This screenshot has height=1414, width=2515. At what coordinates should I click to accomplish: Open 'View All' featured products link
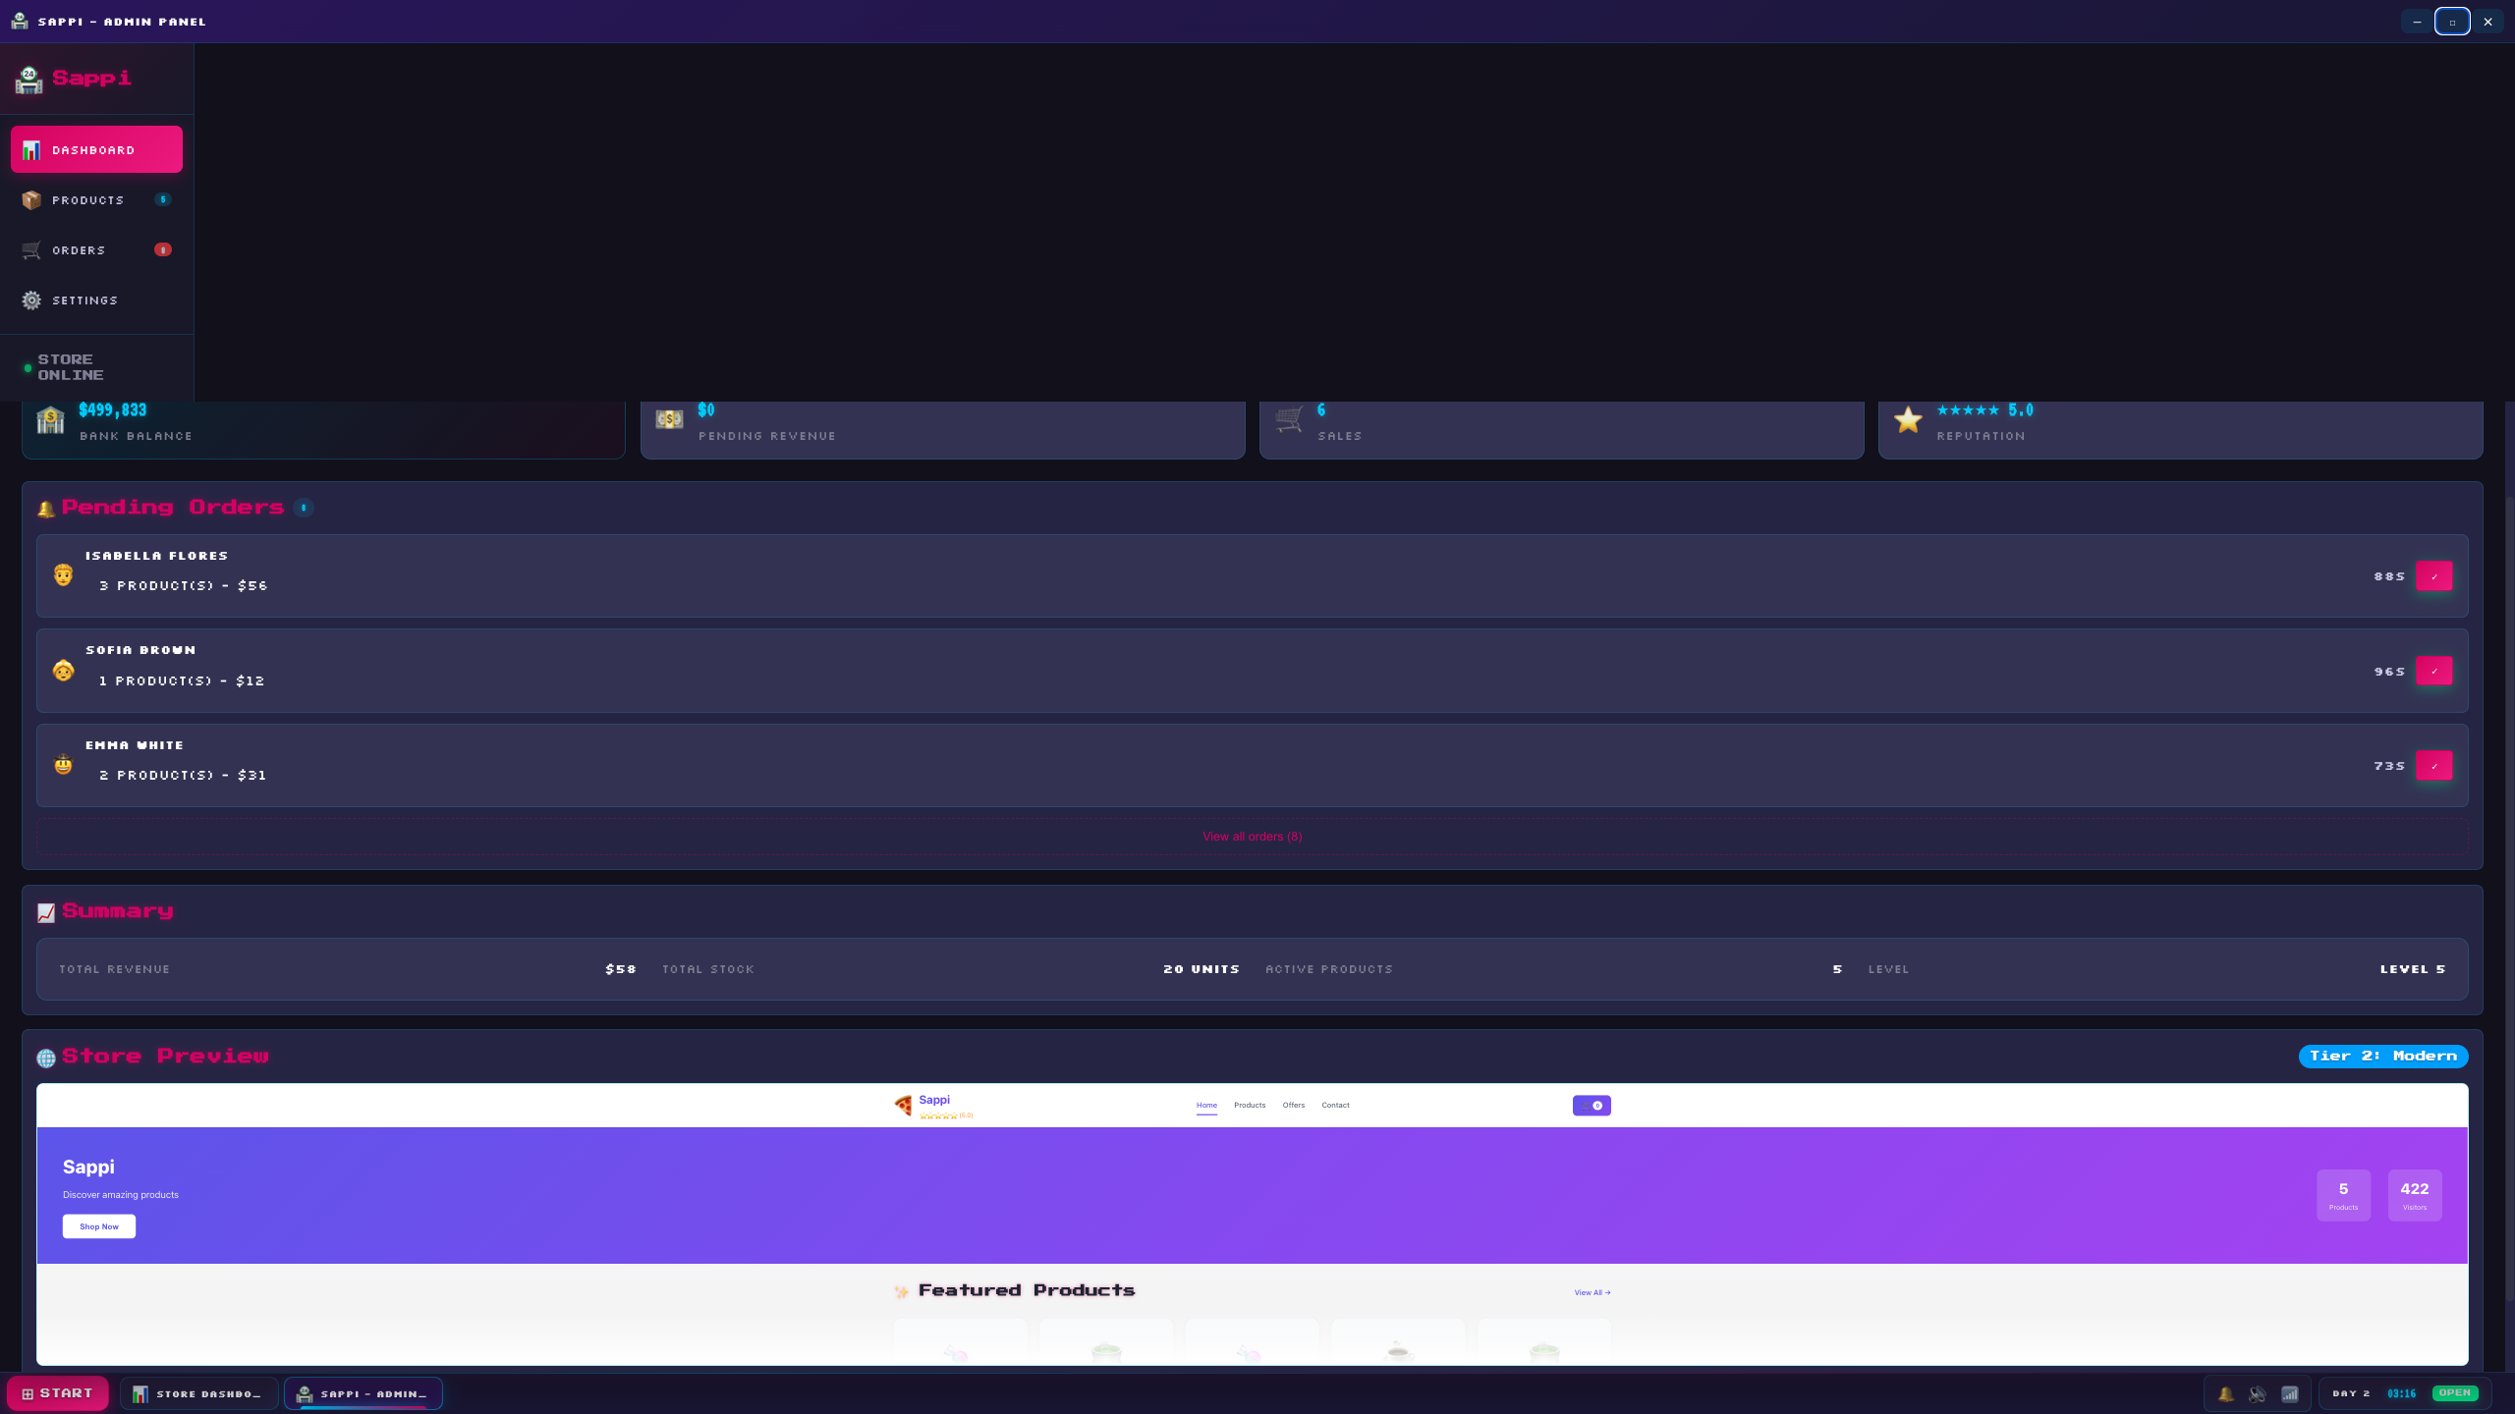click(1592, 1292)
